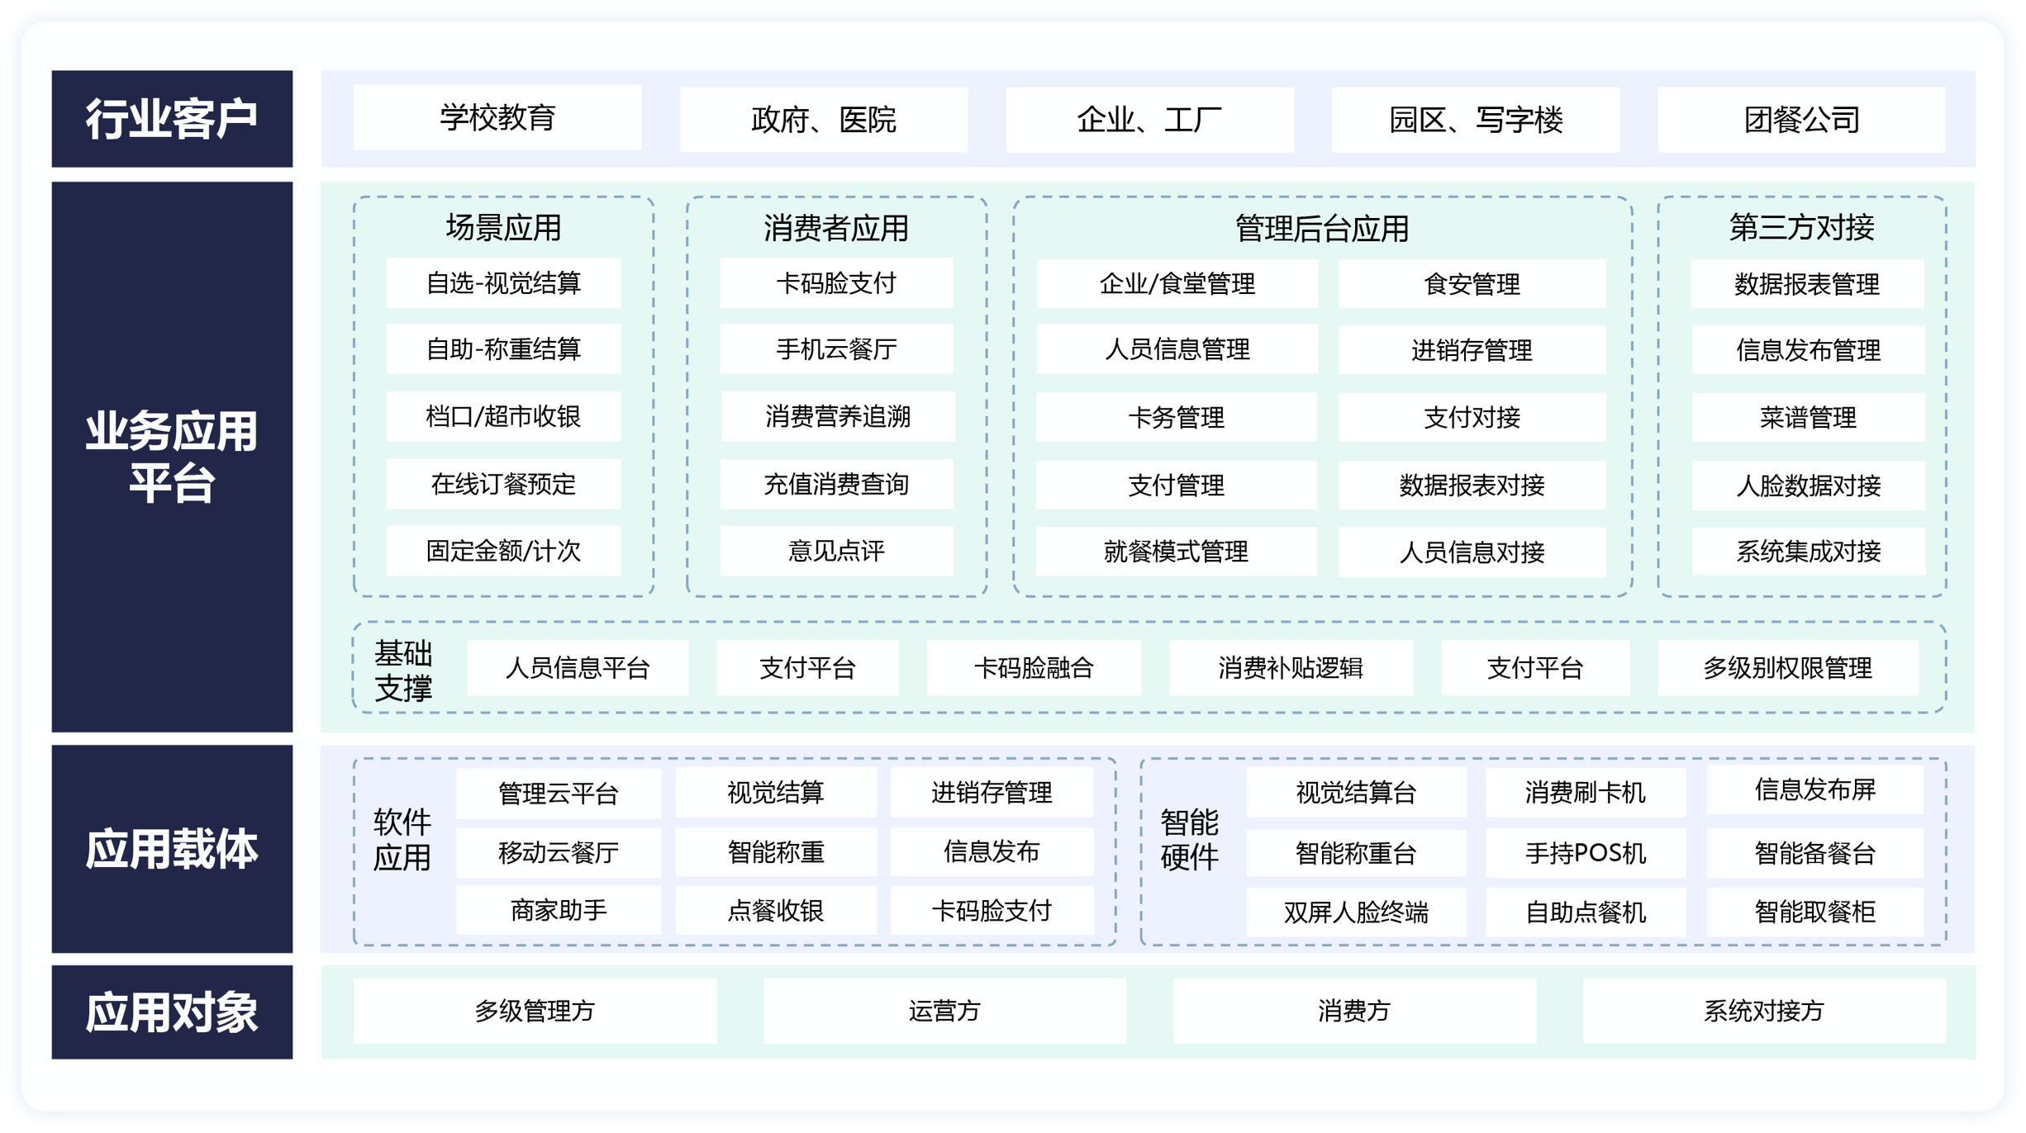Select the 菜谱管理 item

click(1808, 417)
